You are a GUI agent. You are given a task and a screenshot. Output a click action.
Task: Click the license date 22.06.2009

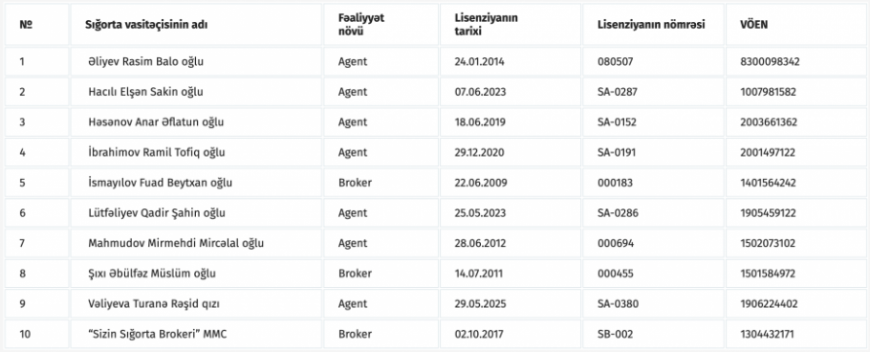click(x=481, y=183)
